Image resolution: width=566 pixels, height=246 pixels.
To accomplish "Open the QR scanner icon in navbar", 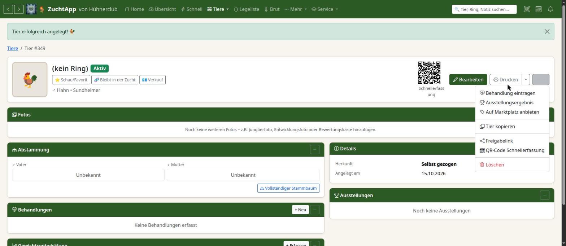I will coord(527,9).
